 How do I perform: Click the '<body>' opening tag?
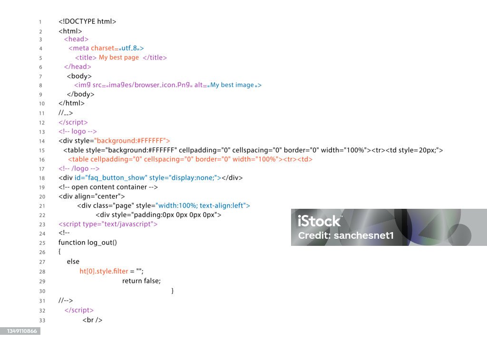click(79, 76)
